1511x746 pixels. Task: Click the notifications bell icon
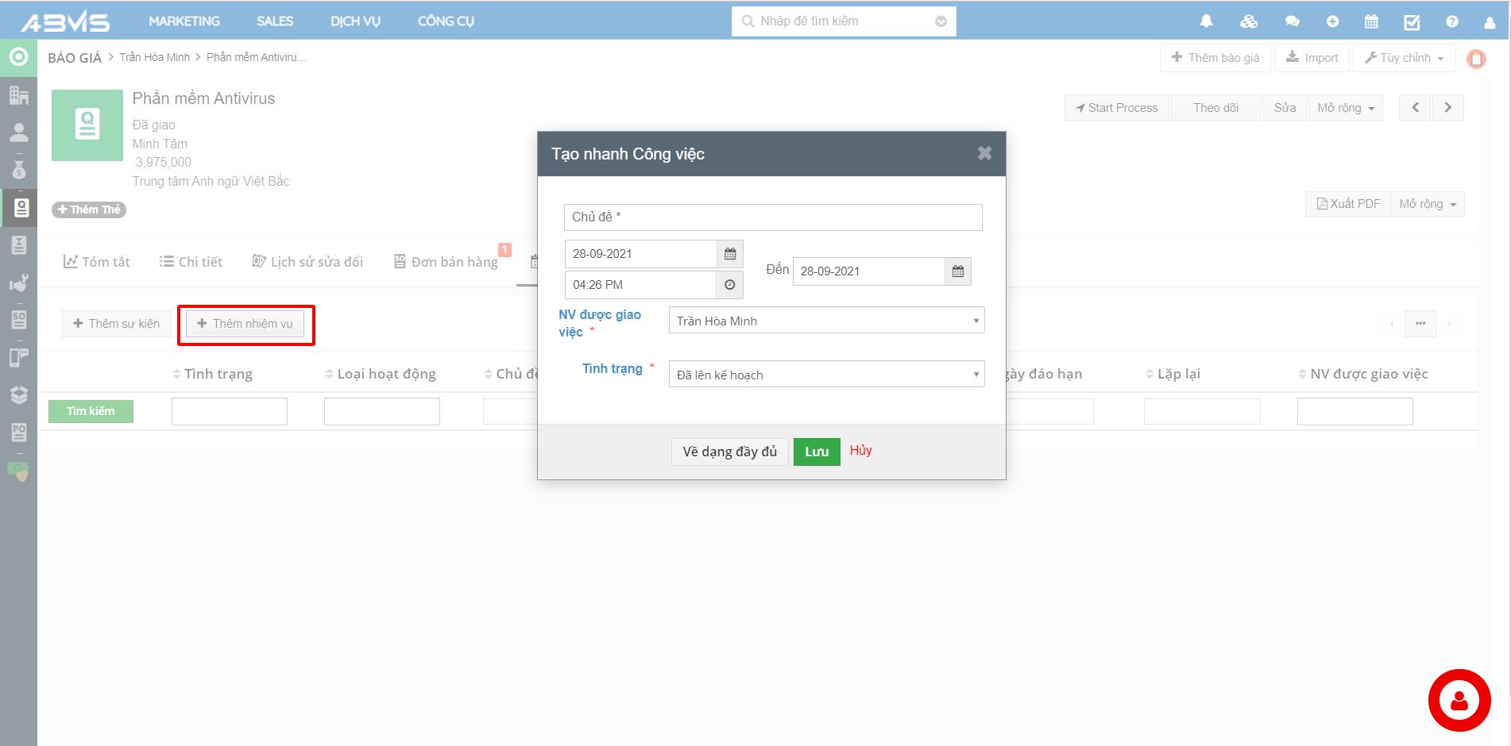(1206, 21)
